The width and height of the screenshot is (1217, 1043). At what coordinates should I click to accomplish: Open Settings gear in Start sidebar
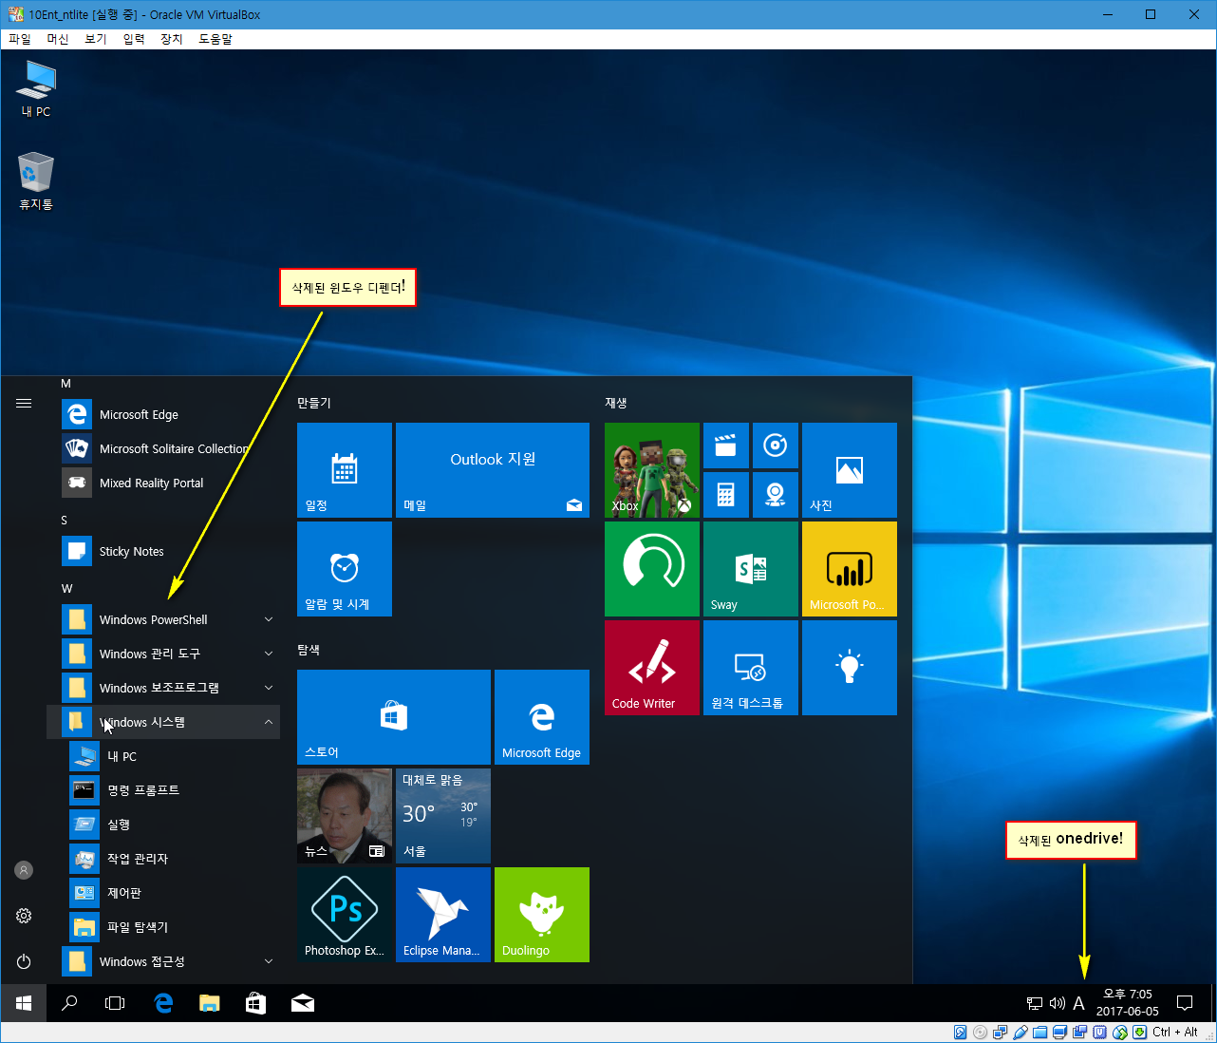point(24,916)
